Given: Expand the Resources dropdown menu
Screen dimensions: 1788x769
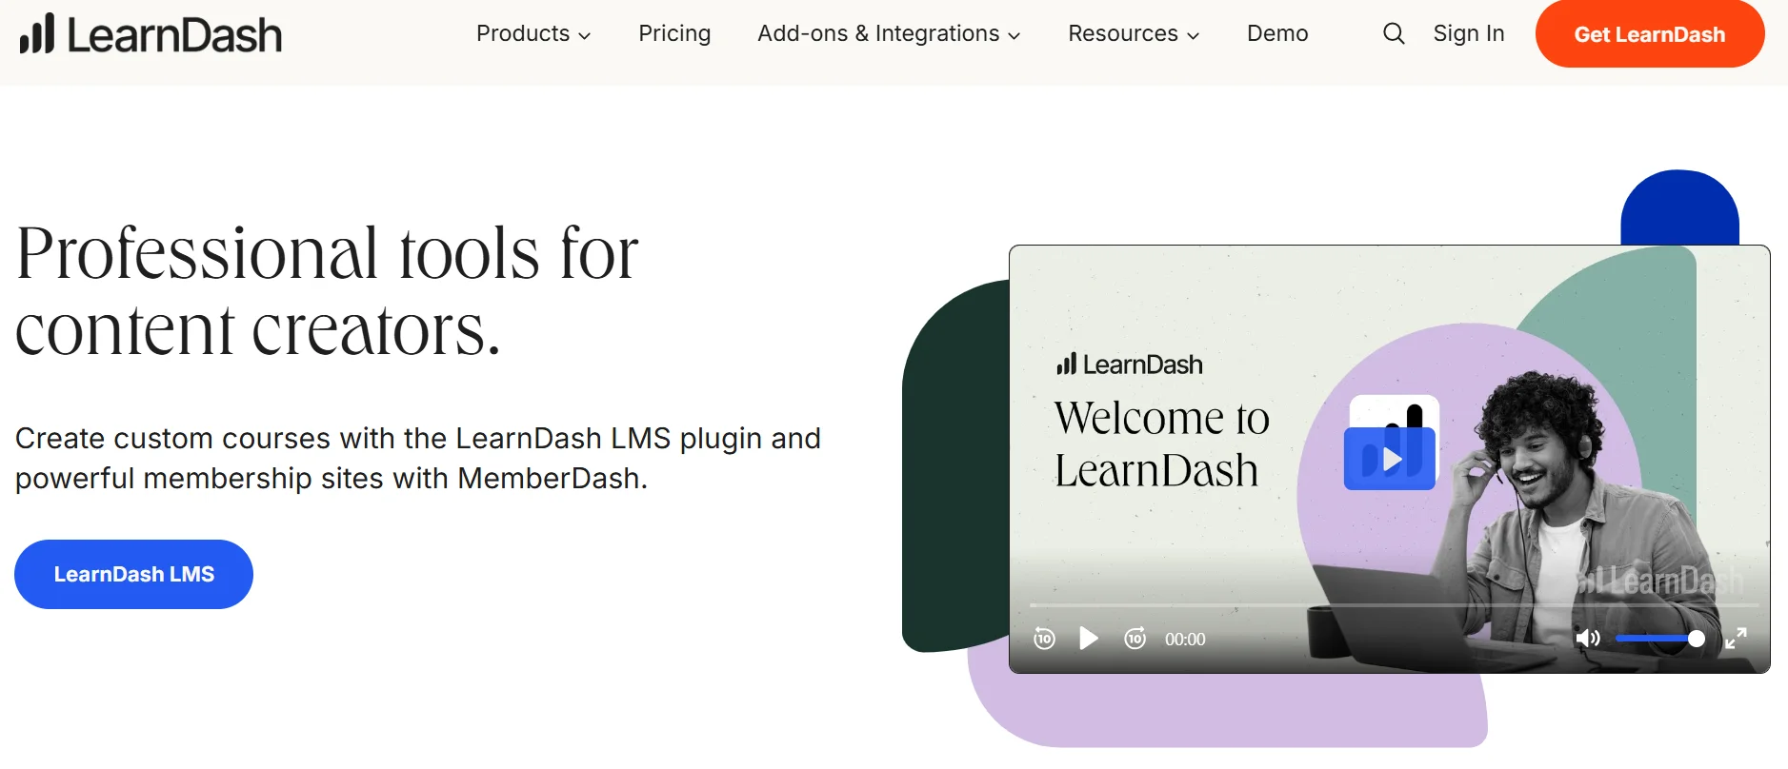Looking at the screenshot, I should pos(1133,34).
